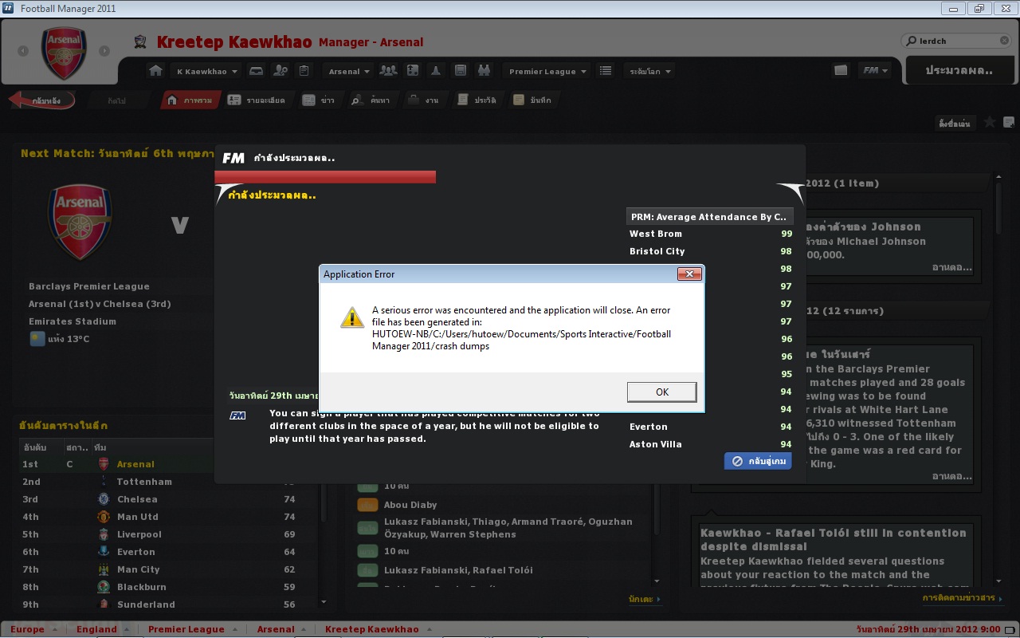
Task: Click Aston Villa in attendance list
Action: (656, 444)
